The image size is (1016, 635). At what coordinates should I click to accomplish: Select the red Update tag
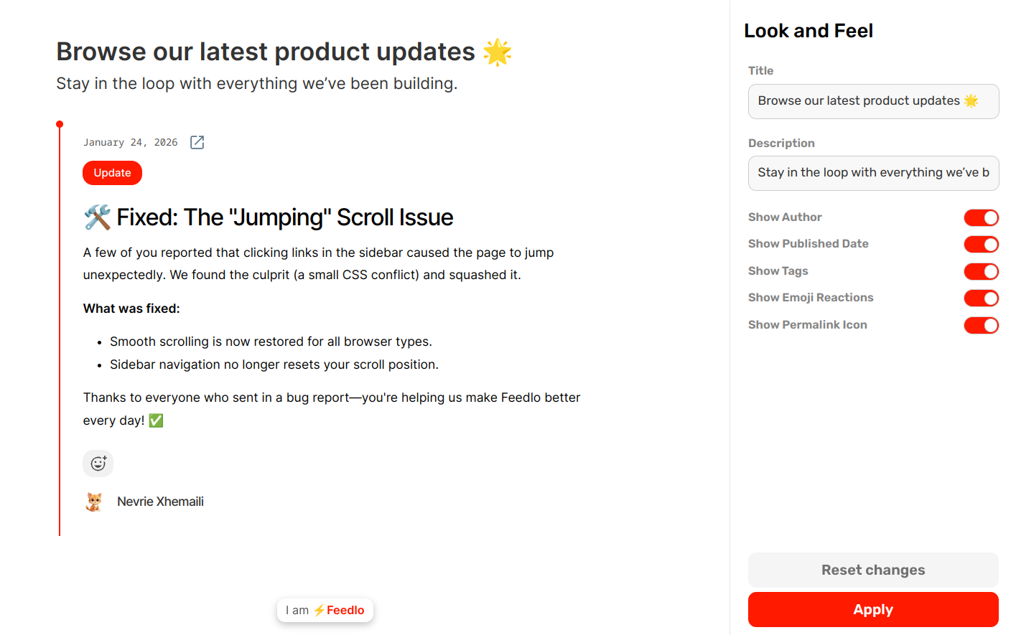pyautogui.click(x=112, y=173)
